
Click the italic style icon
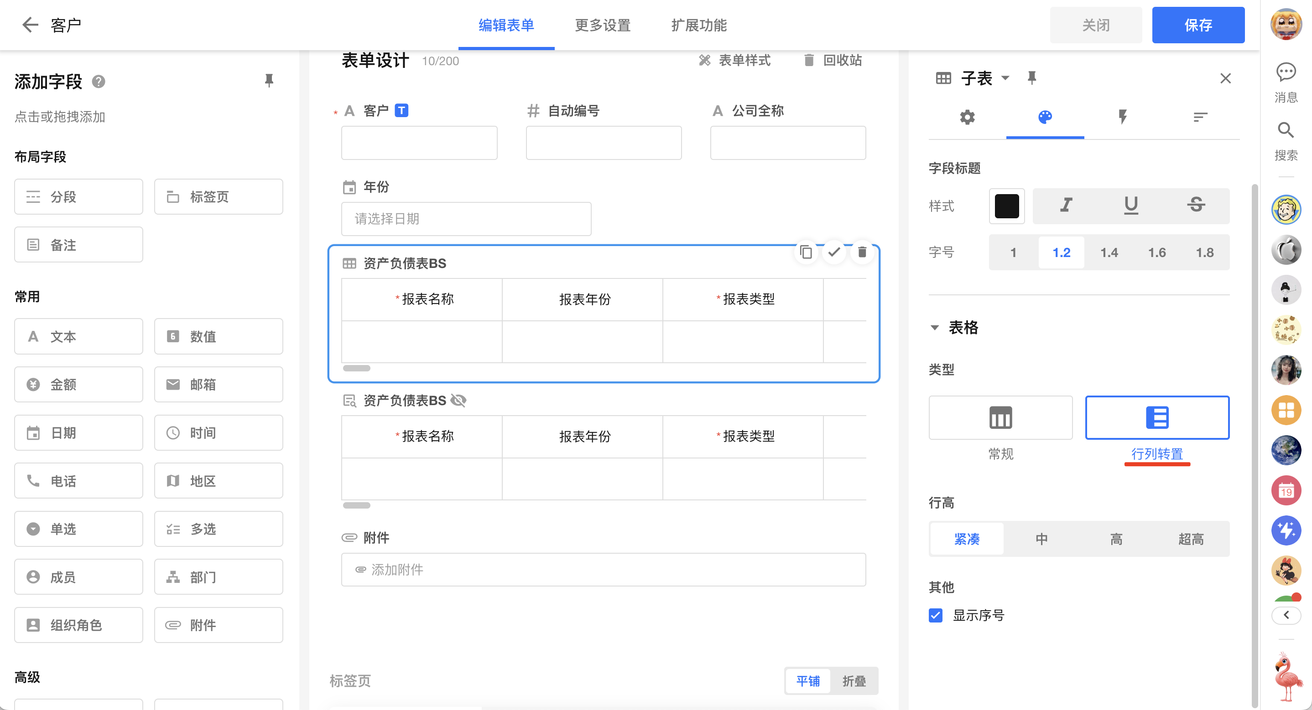pyautogui.click(x=1066, y=205)
